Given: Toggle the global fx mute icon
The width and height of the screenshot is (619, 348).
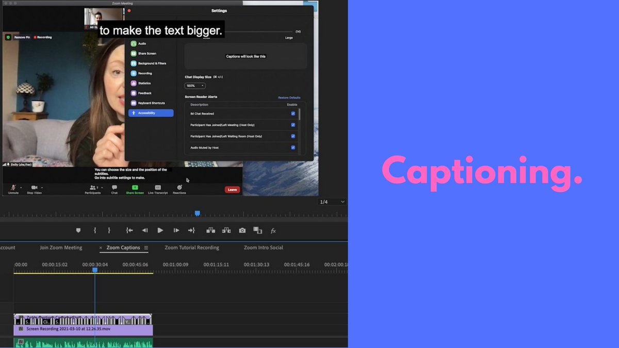Looking at the screenshot, I should [x=273, y=231].
